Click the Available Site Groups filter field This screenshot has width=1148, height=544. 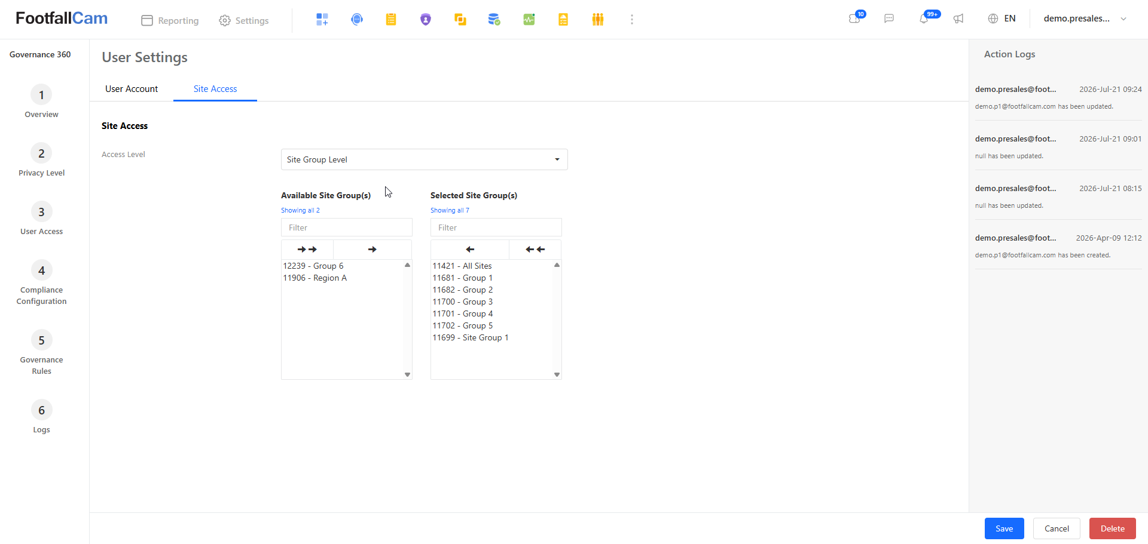[347, 228]
